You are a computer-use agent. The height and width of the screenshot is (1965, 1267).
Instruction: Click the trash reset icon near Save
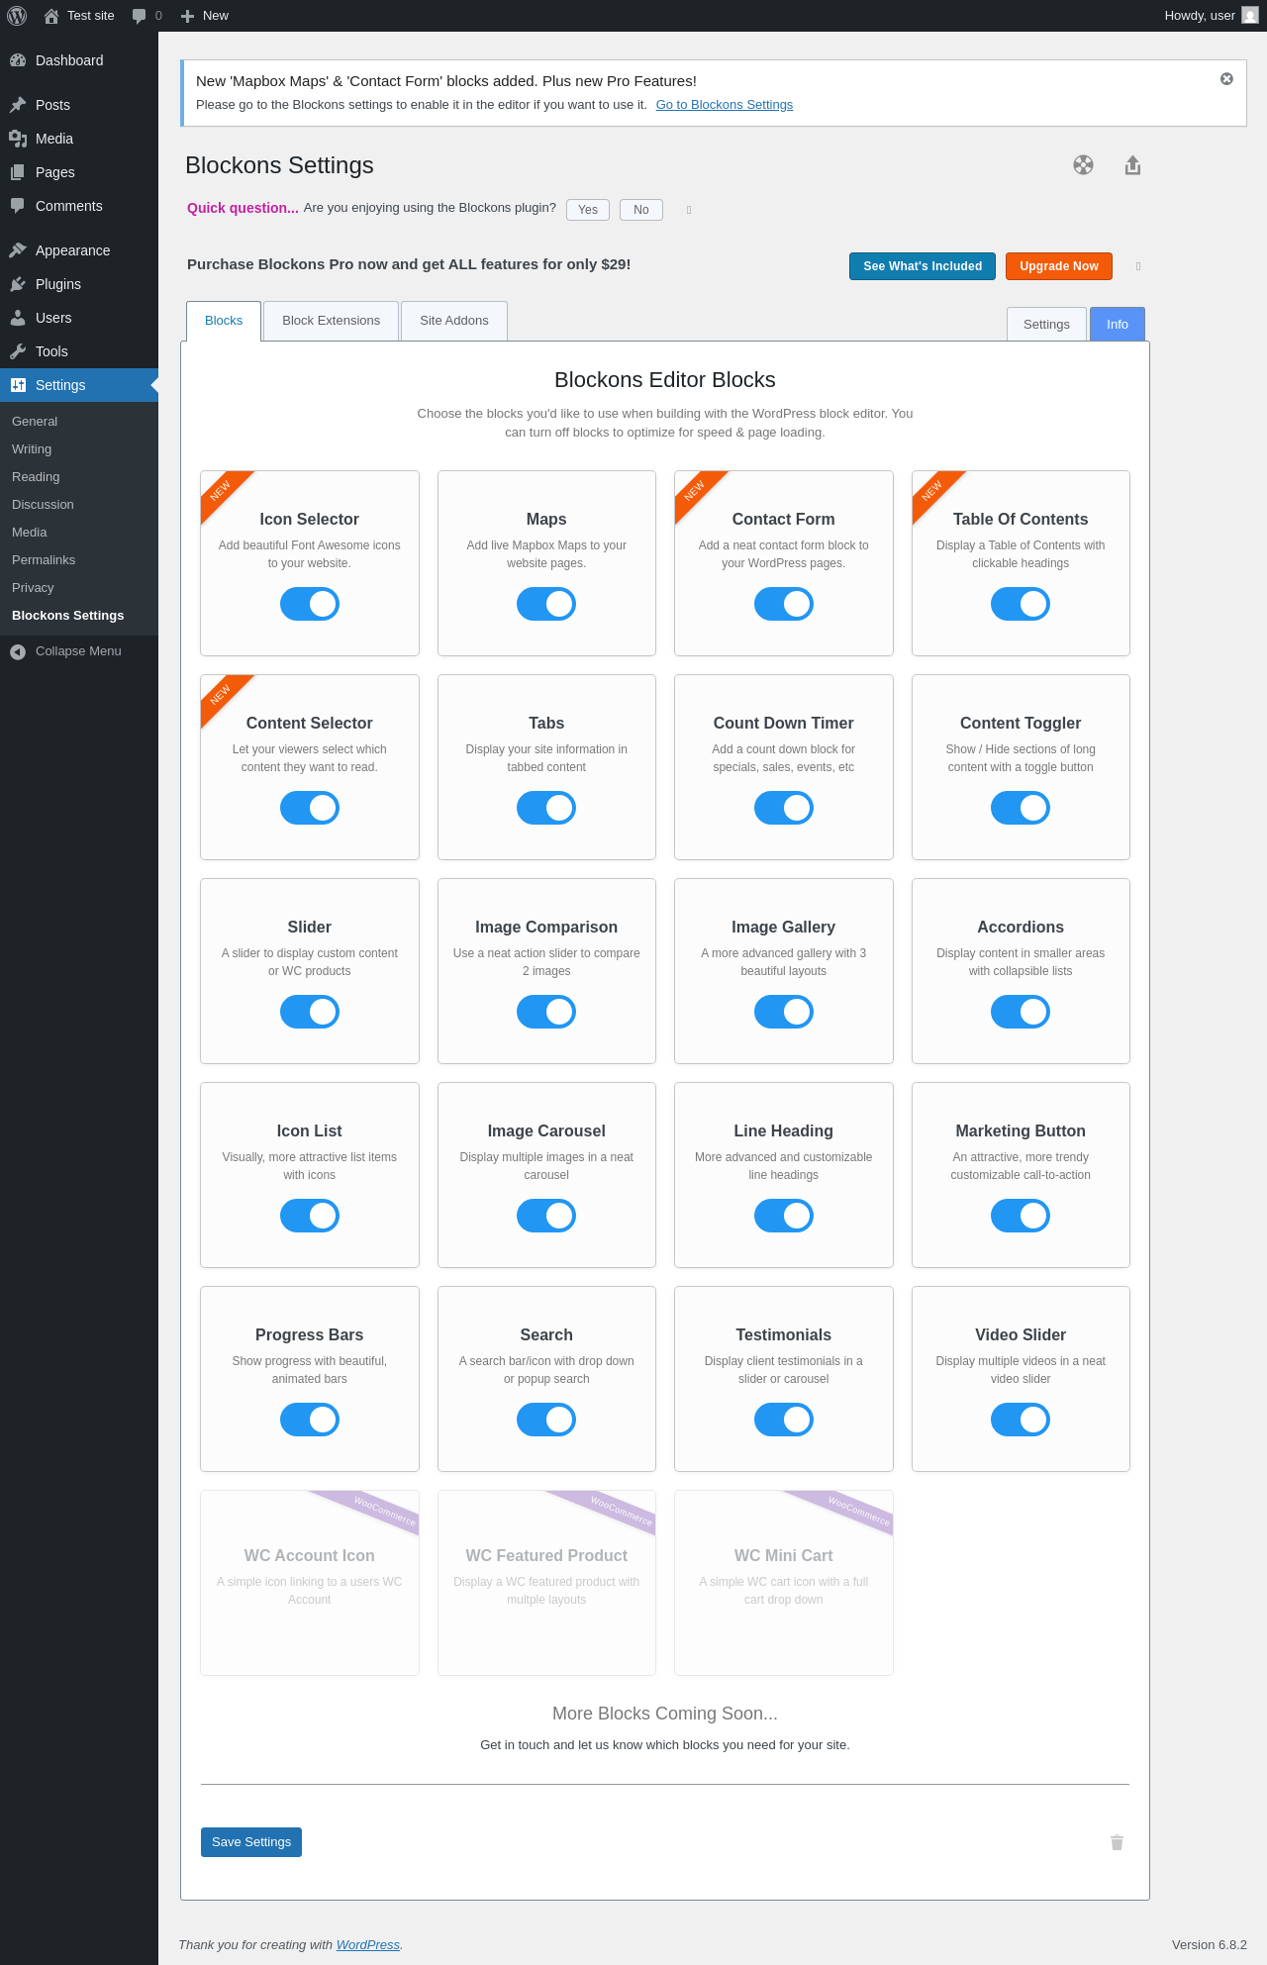1117,1842
